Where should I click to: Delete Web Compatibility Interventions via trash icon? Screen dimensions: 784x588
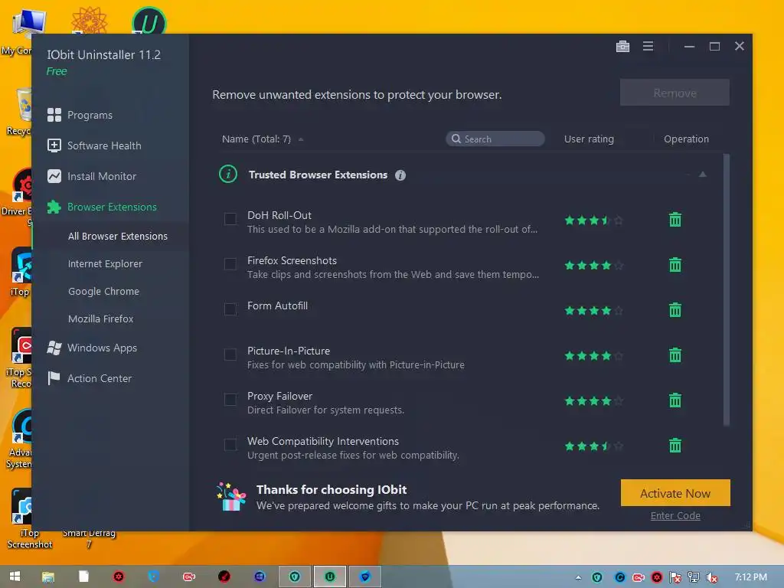coord(675,445)
